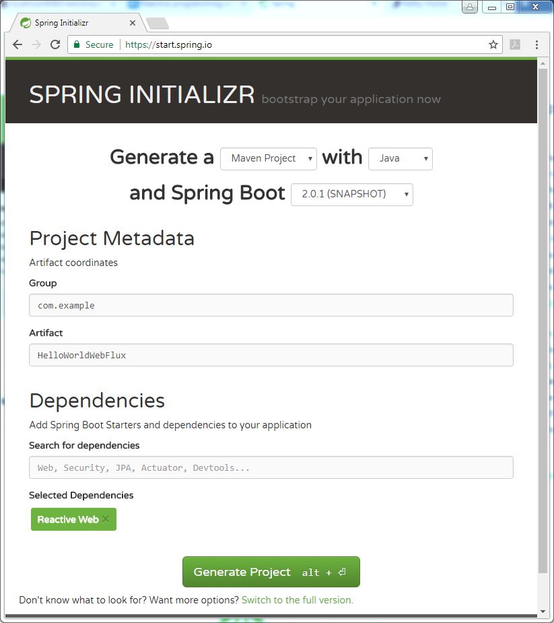Click the page scrollbar down arrow
This screenshot has width=554, height=623.
543,611
